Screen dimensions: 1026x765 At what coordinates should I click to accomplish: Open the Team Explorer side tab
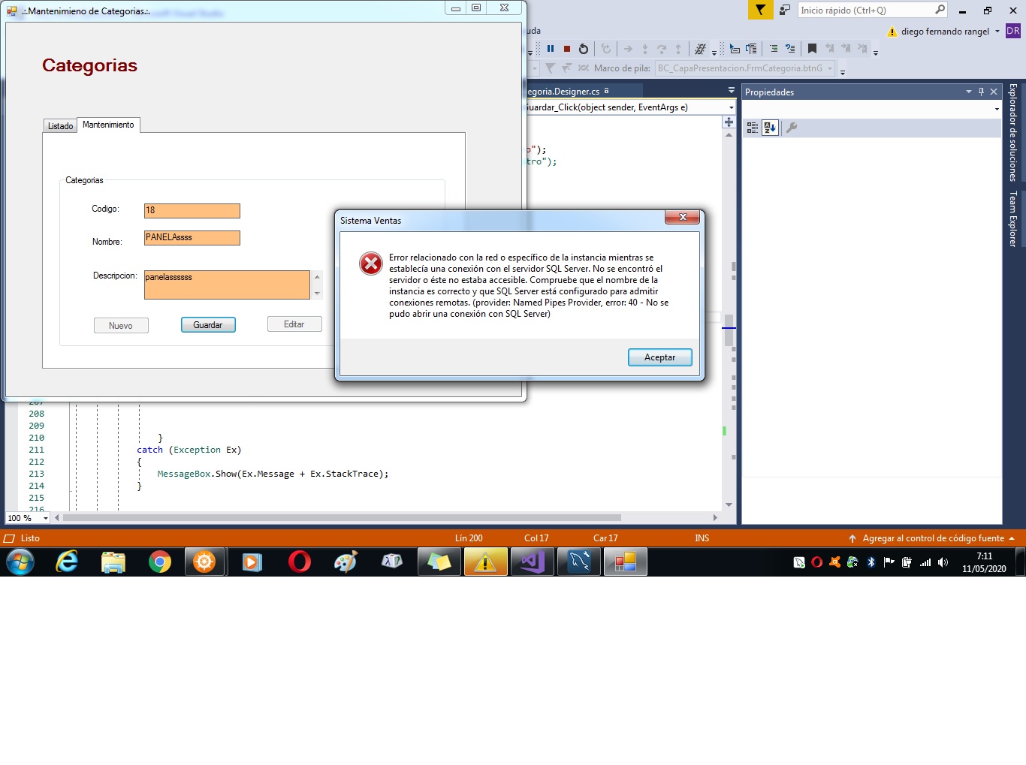coord(1013,218)
